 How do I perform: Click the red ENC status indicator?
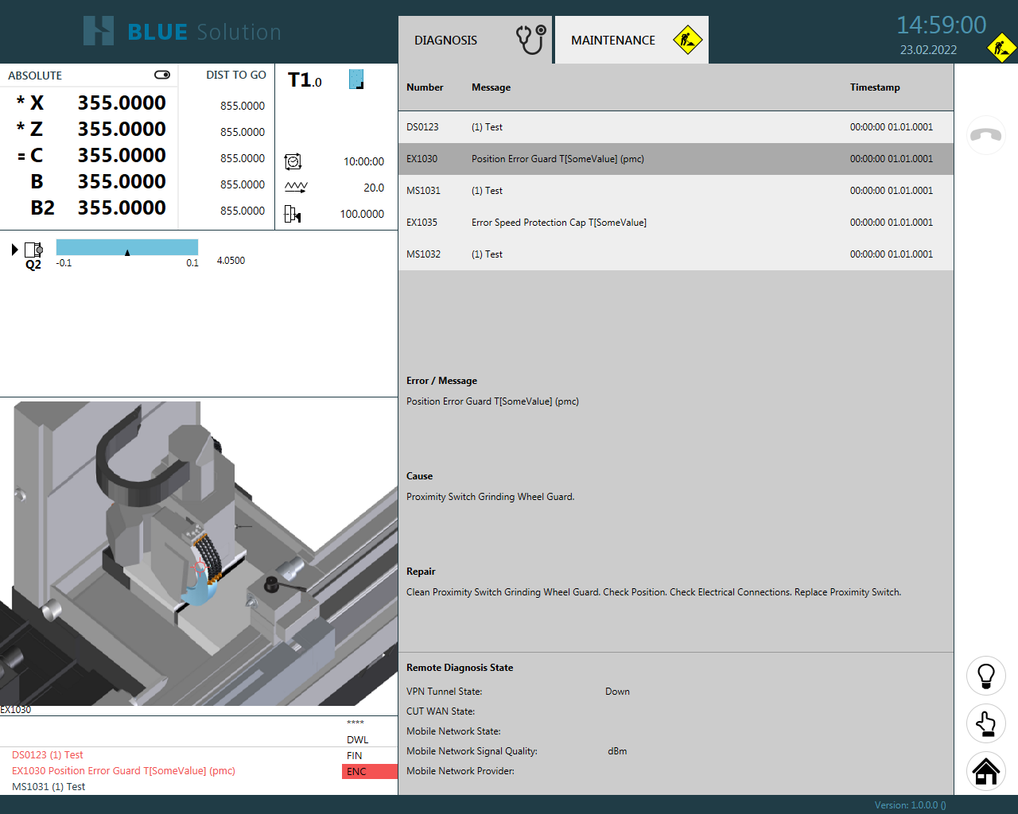point(369,771)
